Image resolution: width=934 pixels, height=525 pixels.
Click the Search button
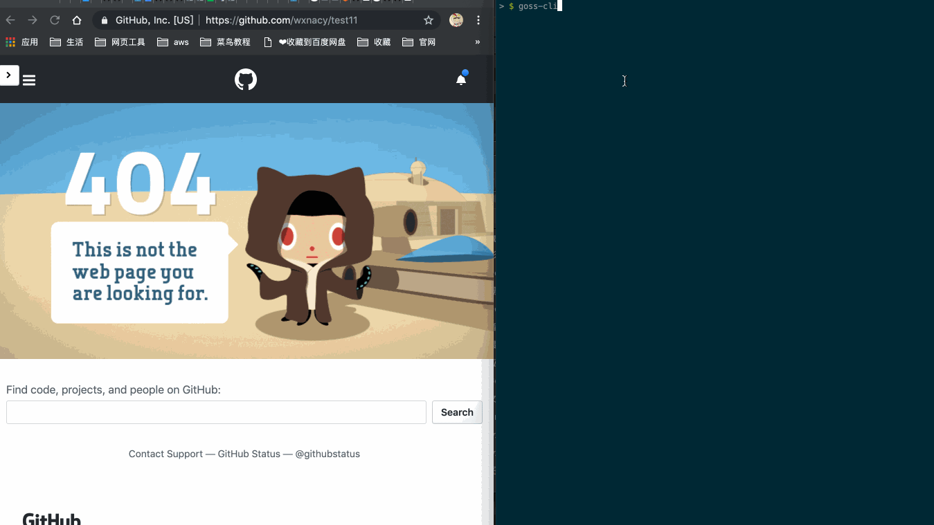(x=457, y=412)
